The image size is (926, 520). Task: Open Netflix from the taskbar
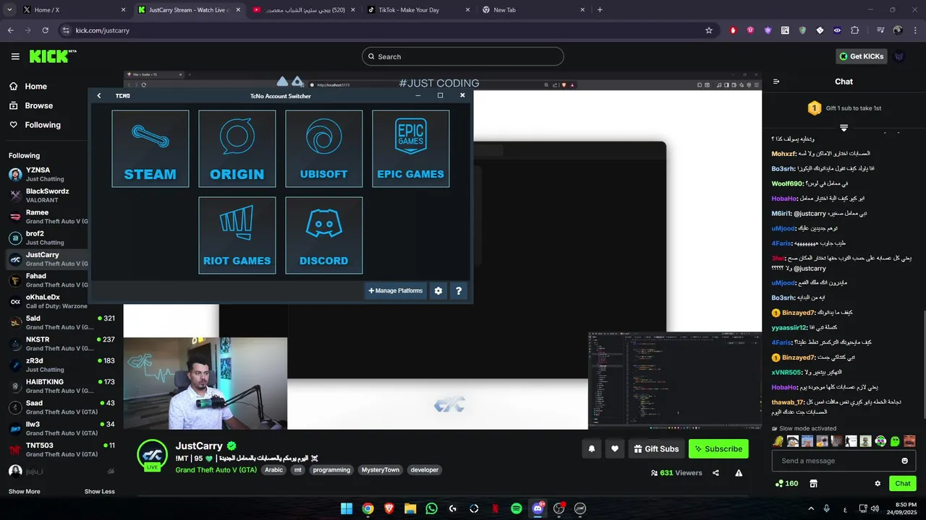coord(495,508)
